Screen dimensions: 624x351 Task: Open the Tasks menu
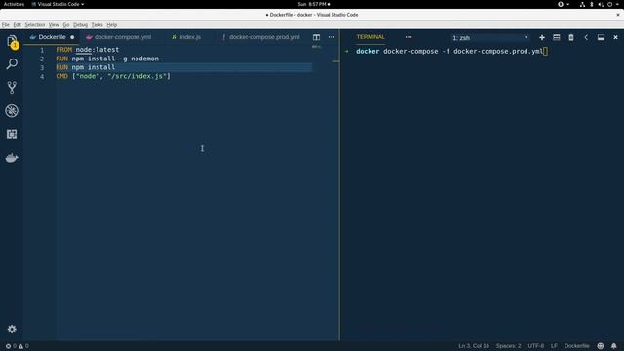[97, 25]
